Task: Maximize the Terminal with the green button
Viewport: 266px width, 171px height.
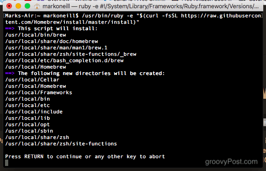Action: 27,6
